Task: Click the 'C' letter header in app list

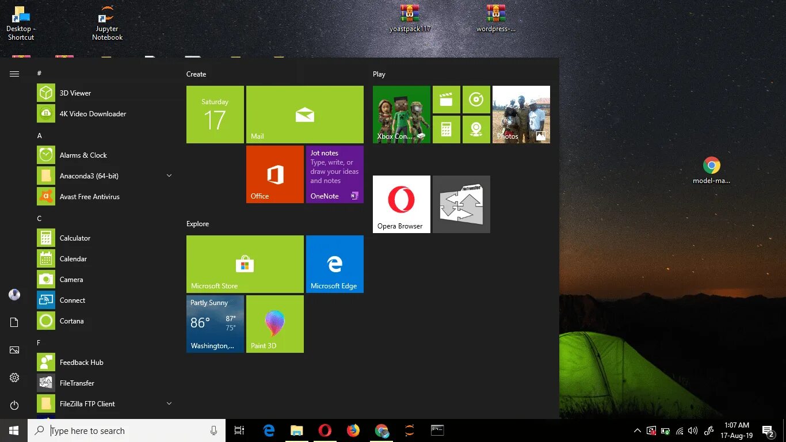Action: pos(40,219)
